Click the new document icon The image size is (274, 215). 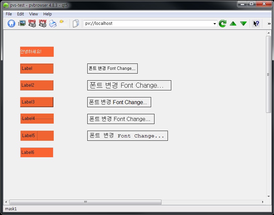[76, 24]
